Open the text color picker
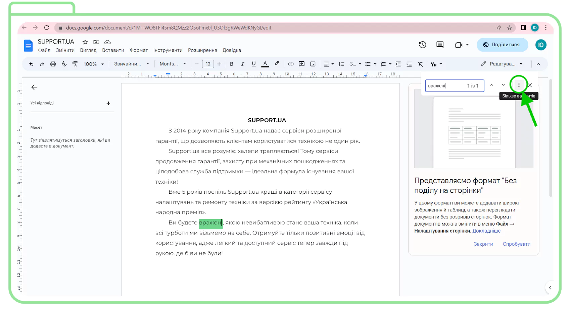Viewport: 570px width, 311px height. tap(265, 64)
